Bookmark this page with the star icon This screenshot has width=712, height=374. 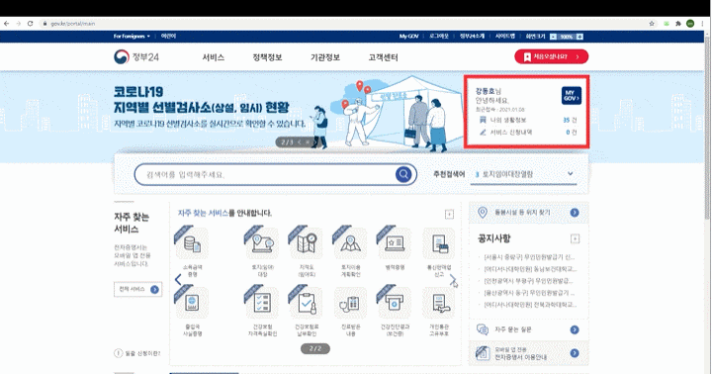click(x=652, y=23)
